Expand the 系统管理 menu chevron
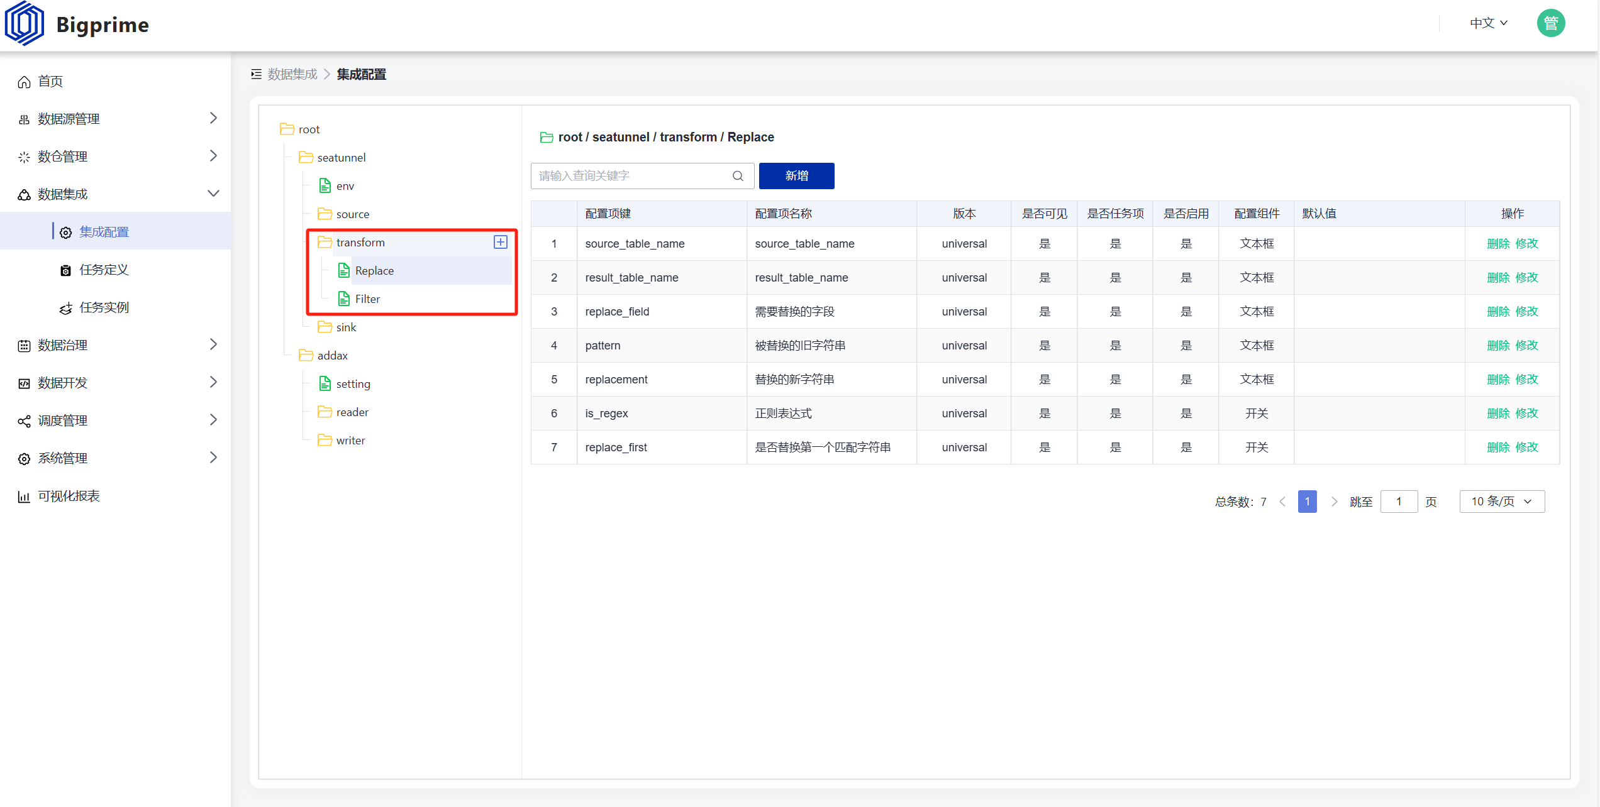This screenshot has height=807, width=1600. coord(213,458)
